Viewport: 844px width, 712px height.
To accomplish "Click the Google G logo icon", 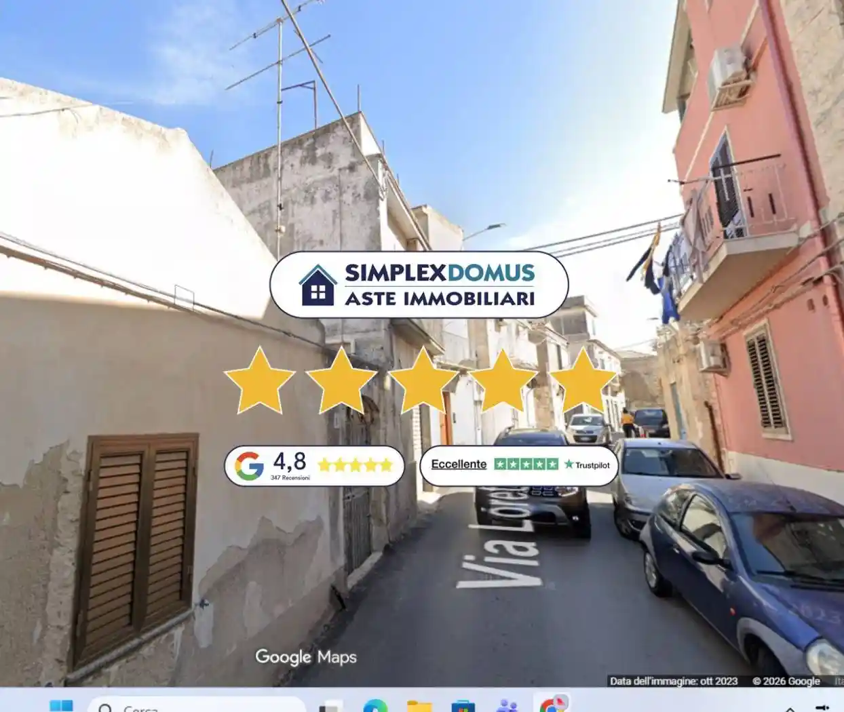I will point(249,466).
